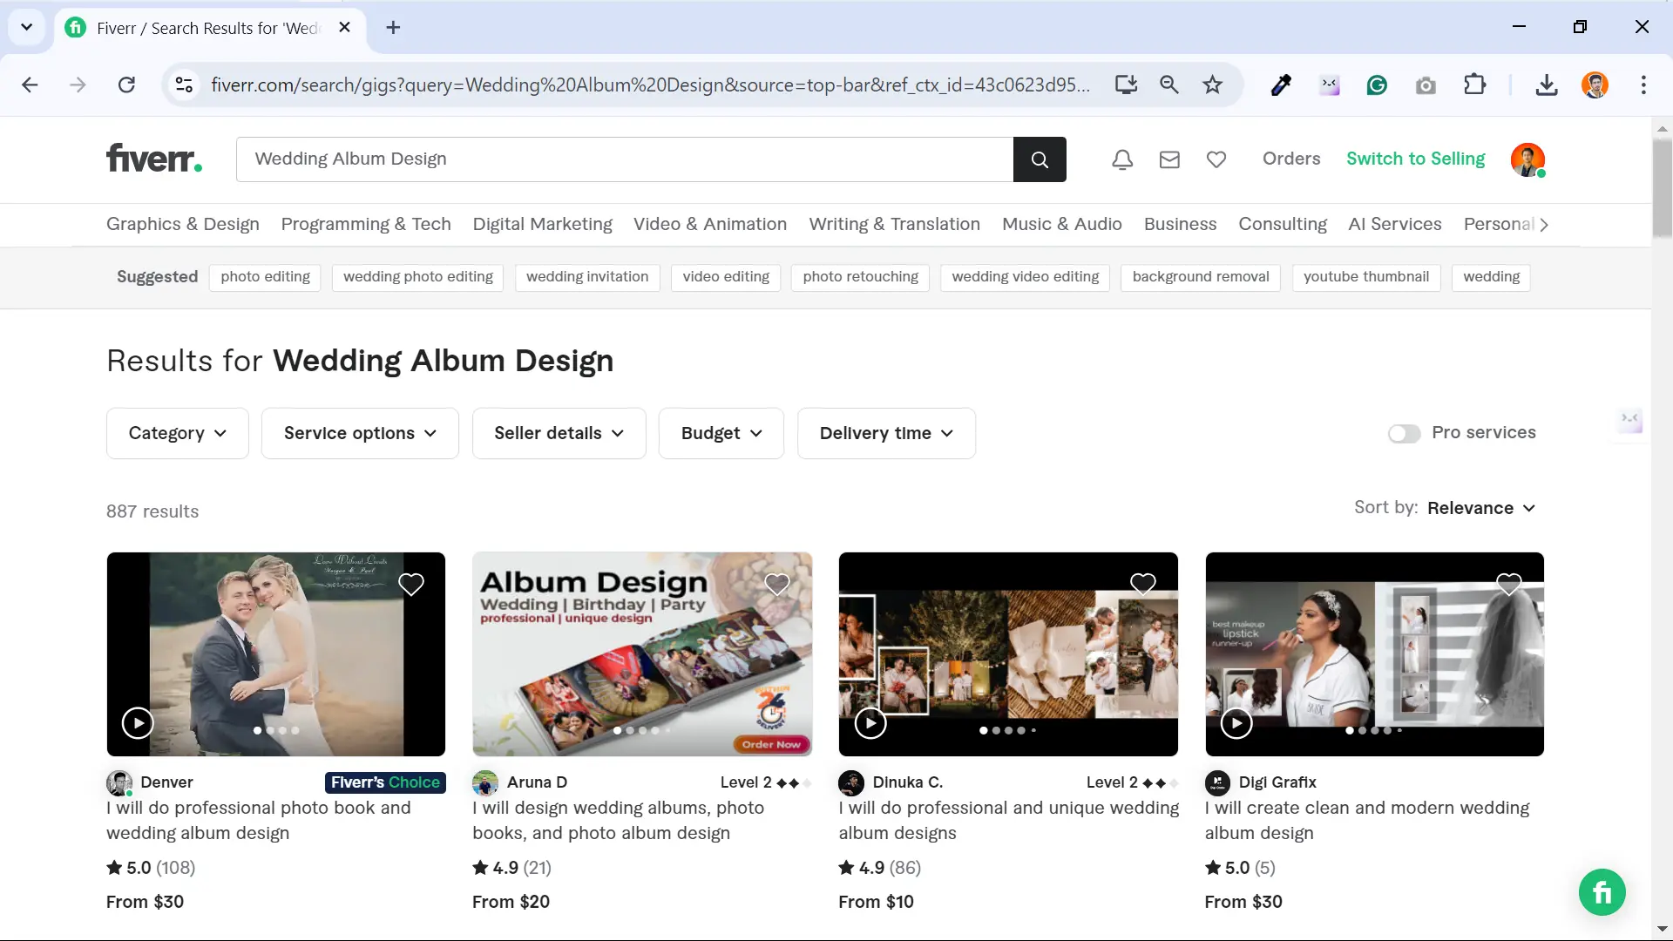This screenshot has width=1673, height=941.
Task: Expand the Category filter
Action: [x=178, y=433]
